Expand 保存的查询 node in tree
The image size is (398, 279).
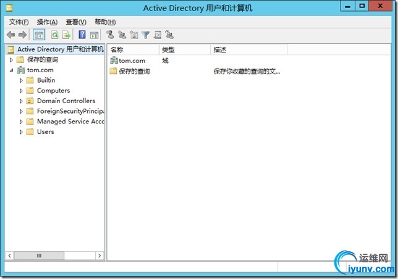[x=11, y=60]
